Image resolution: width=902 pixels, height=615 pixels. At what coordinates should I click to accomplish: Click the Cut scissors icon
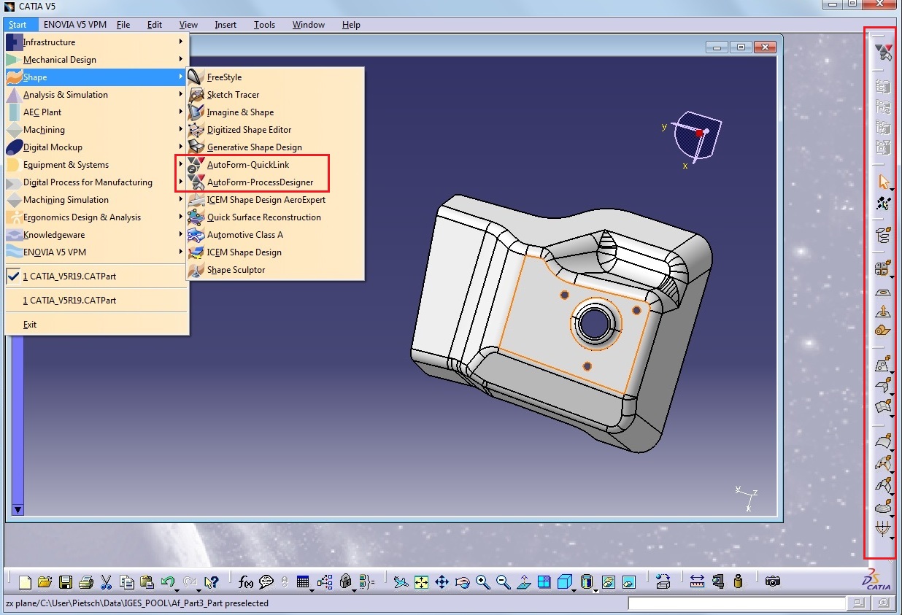pos(106,582)
